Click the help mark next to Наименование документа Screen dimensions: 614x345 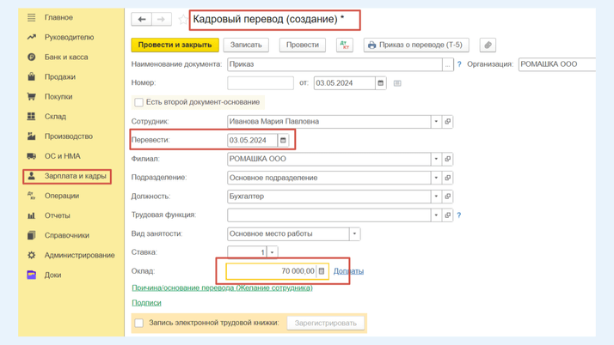coord(459,64)
